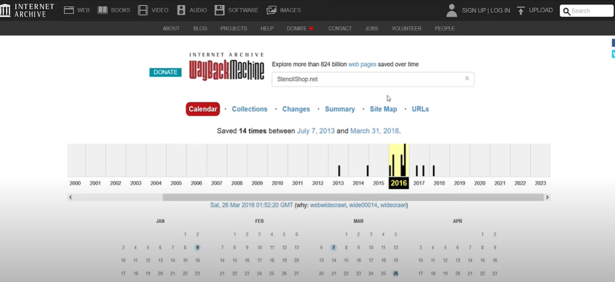Open the PEOPLE menu item
Screen dimensions: 615x282
point(444,28)
